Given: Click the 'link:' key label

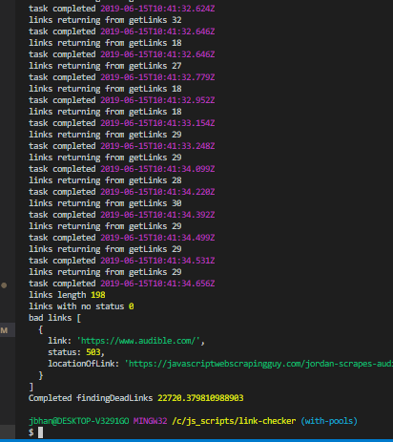Looking at the screenshot, I should coord(60,341).
